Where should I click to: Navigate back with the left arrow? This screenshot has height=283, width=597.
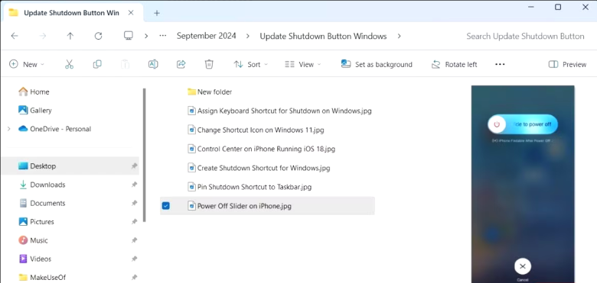15,36
